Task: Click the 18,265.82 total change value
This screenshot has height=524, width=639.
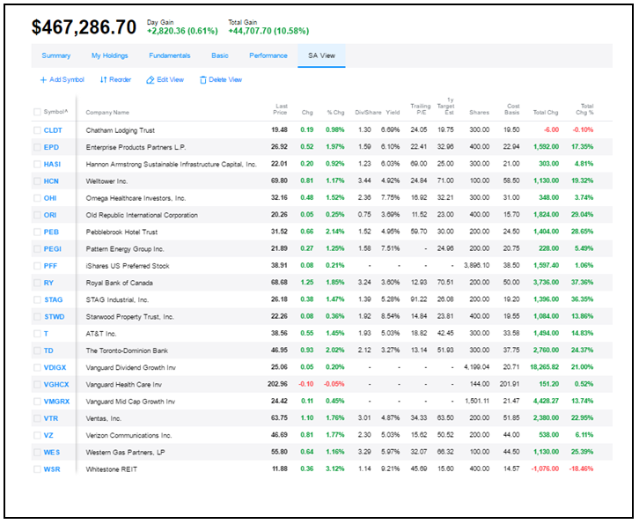Action: point(545,367)
